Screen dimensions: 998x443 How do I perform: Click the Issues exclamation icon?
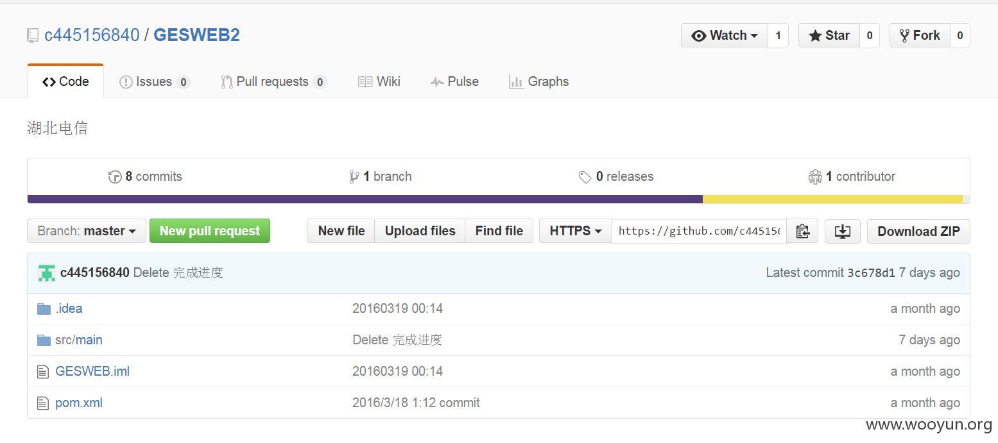(126, 82)
